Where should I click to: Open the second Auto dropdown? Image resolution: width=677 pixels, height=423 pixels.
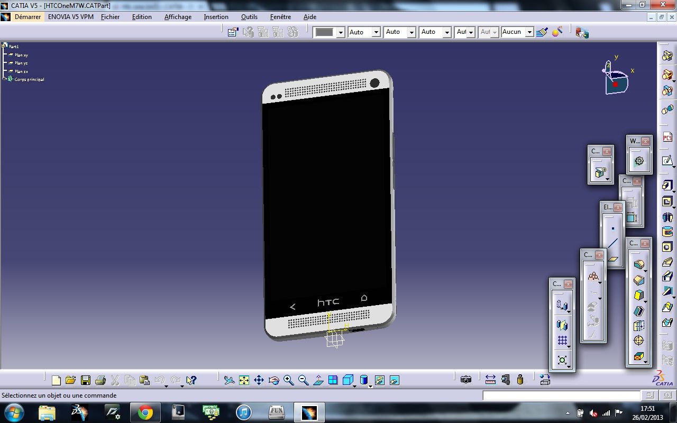(x=411, y=32)
